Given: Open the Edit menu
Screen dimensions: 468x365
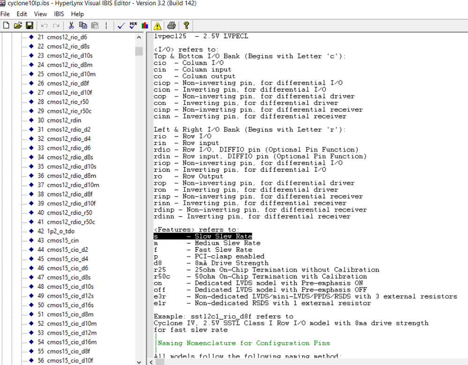Looking at the screenshot, I should point(22,14).
